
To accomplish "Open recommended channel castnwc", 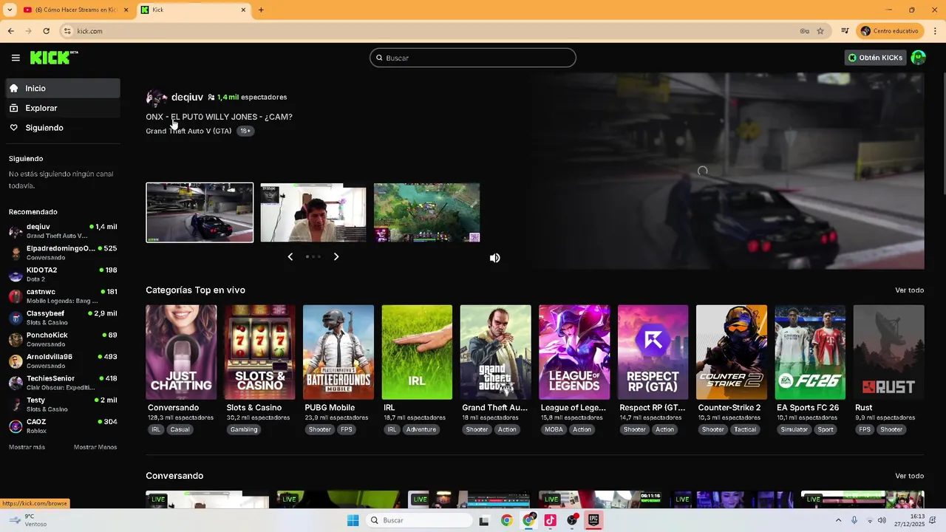I will tap(63, 296).
